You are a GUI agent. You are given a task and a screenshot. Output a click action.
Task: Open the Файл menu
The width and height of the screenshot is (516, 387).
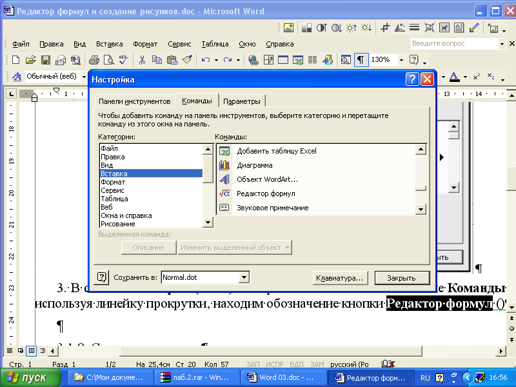pos(21,44)
